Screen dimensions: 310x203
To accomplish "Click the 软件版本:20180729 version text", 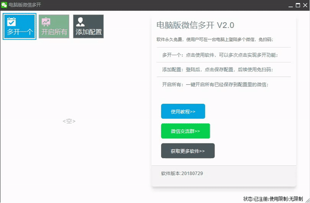I will coord(182,174).
